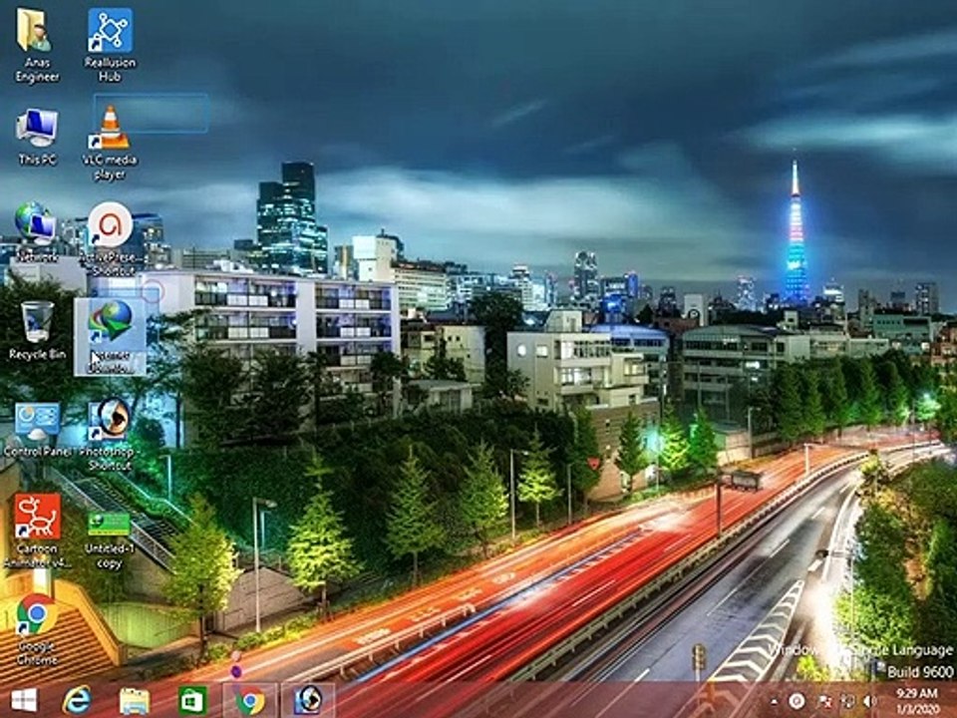Image resolution: width=957 pixels, height=718 pixels.
Task: Open the Windows Store taskbar icon
Action: [192, 700]
